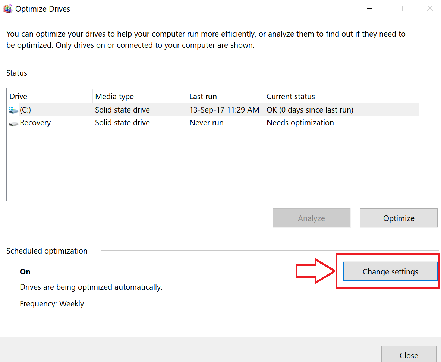Click the OK (0 days since last run) status

310,110
